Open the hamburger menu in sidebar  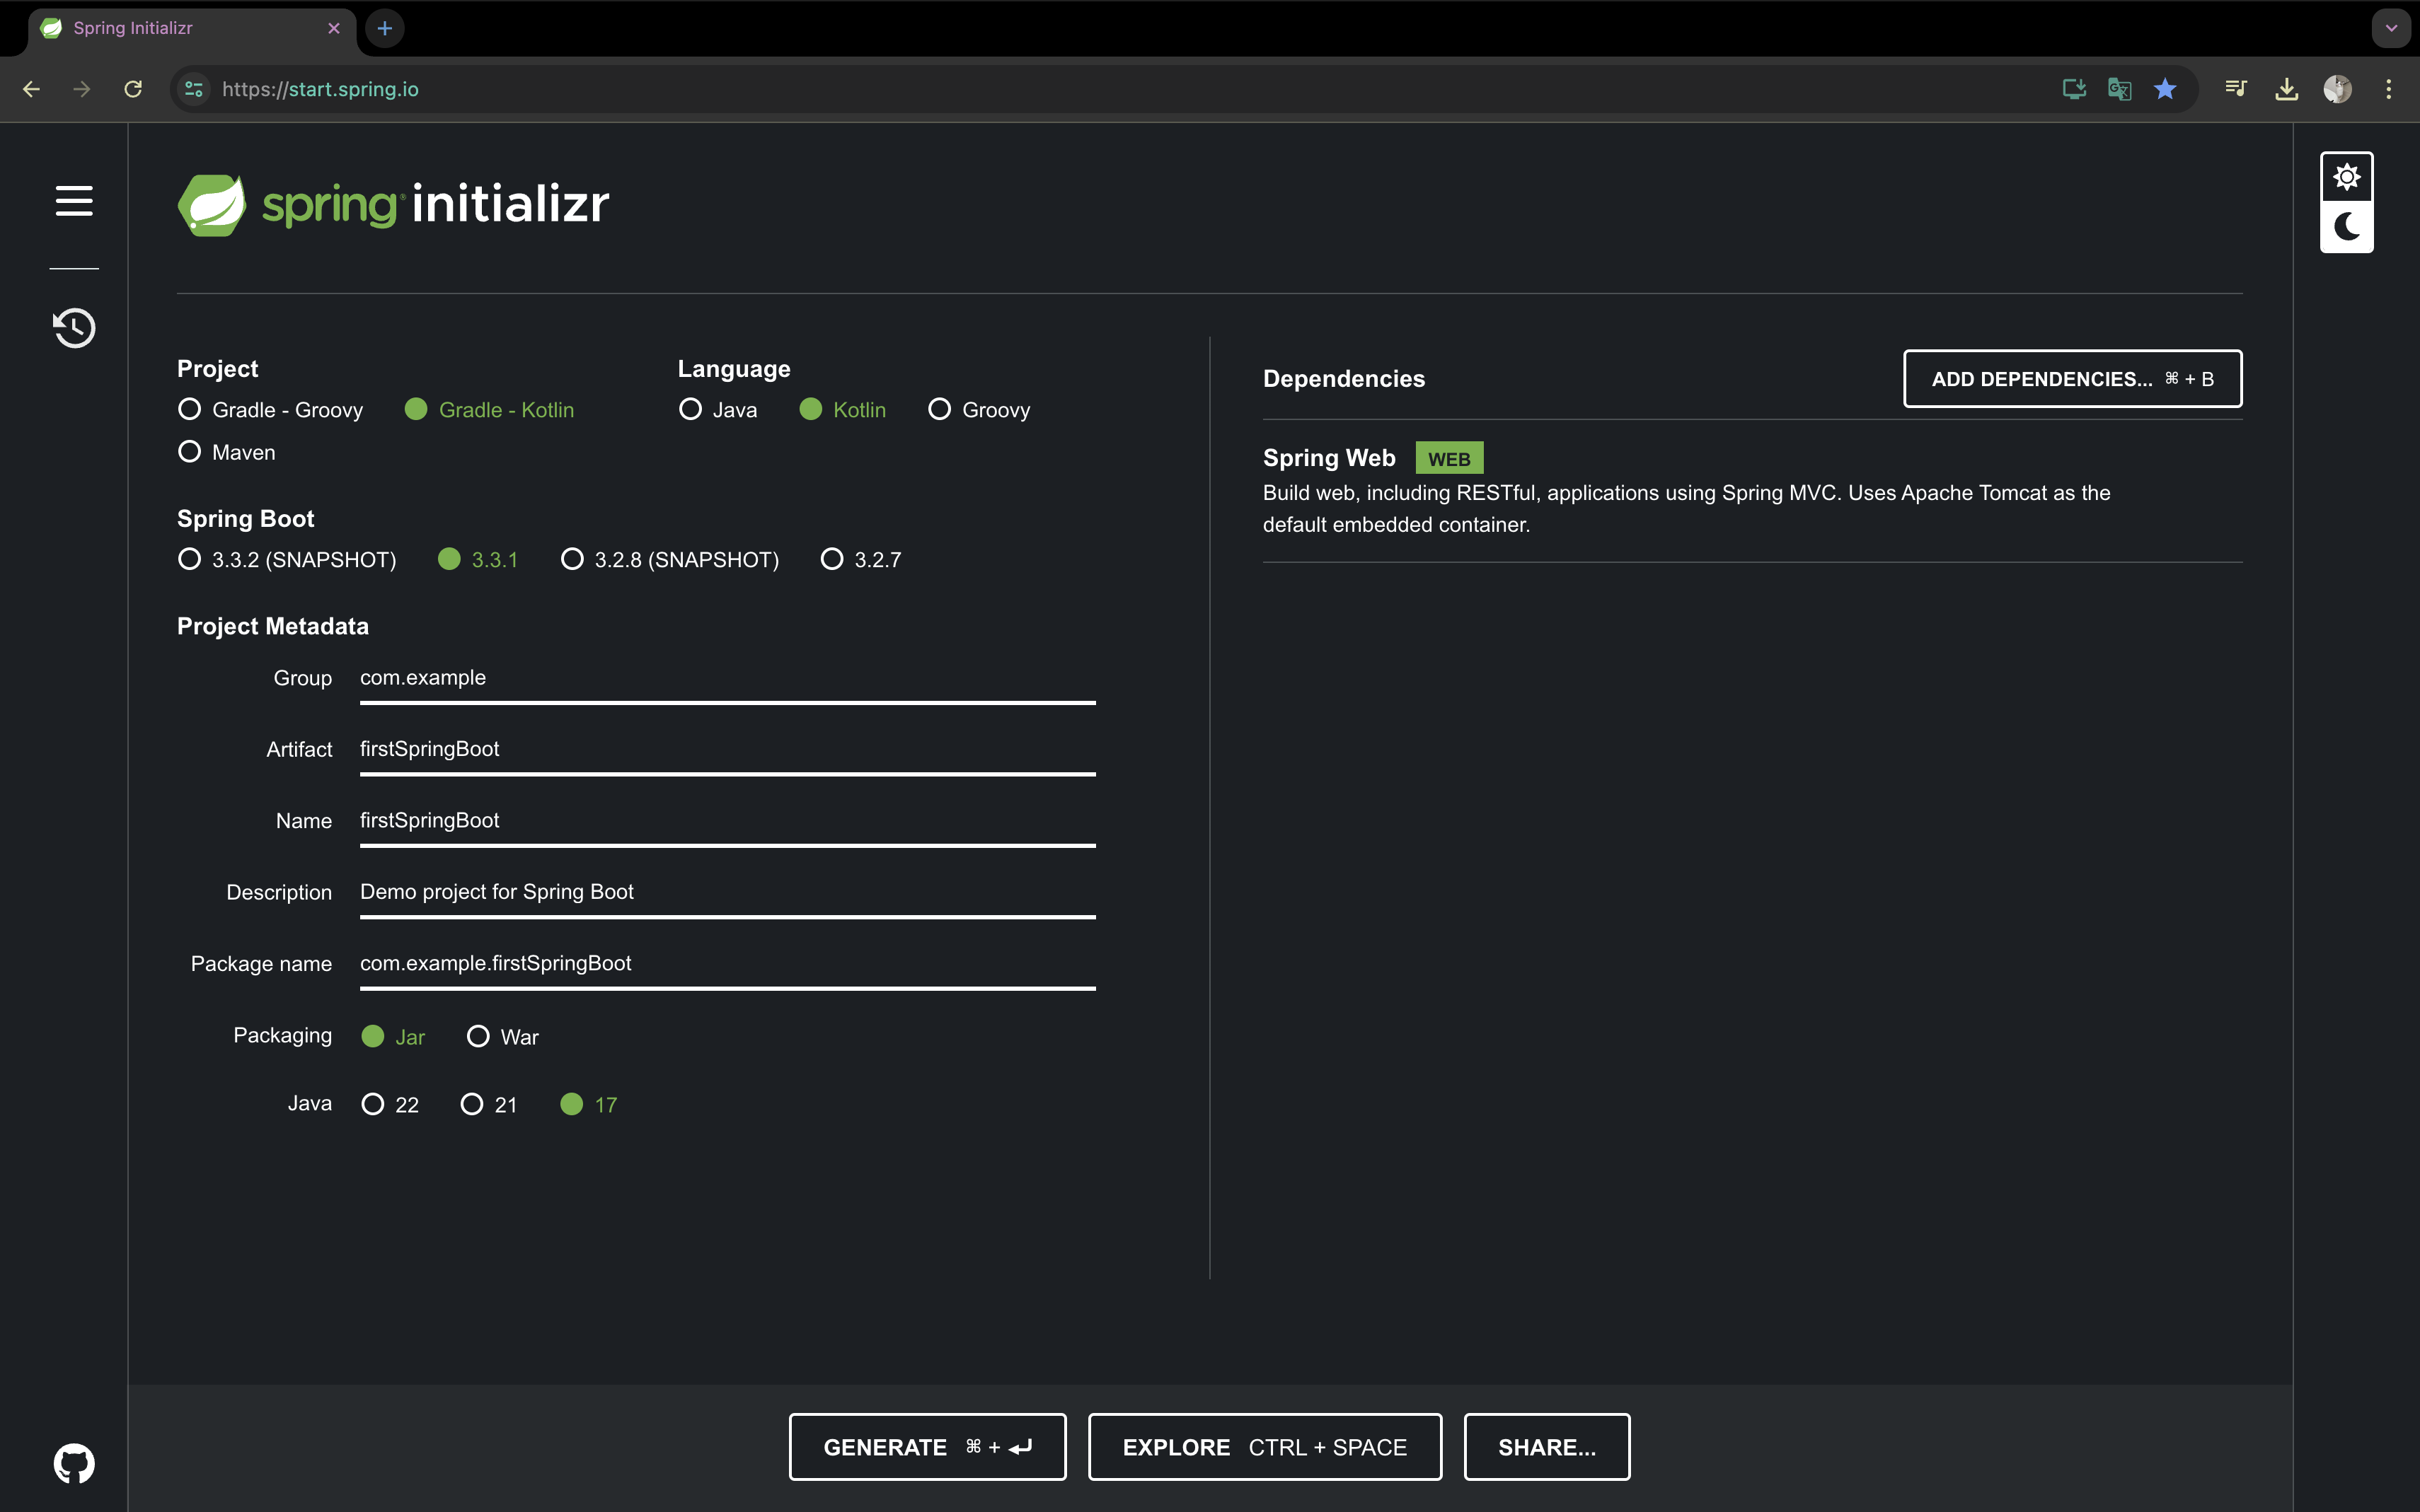pos(74,201)
